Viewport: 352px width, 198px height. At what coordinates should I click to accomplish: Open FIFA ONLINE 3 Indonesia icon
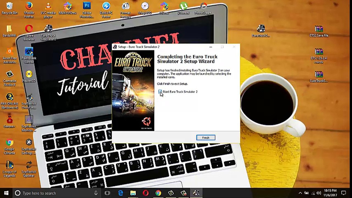pos(10,101)
